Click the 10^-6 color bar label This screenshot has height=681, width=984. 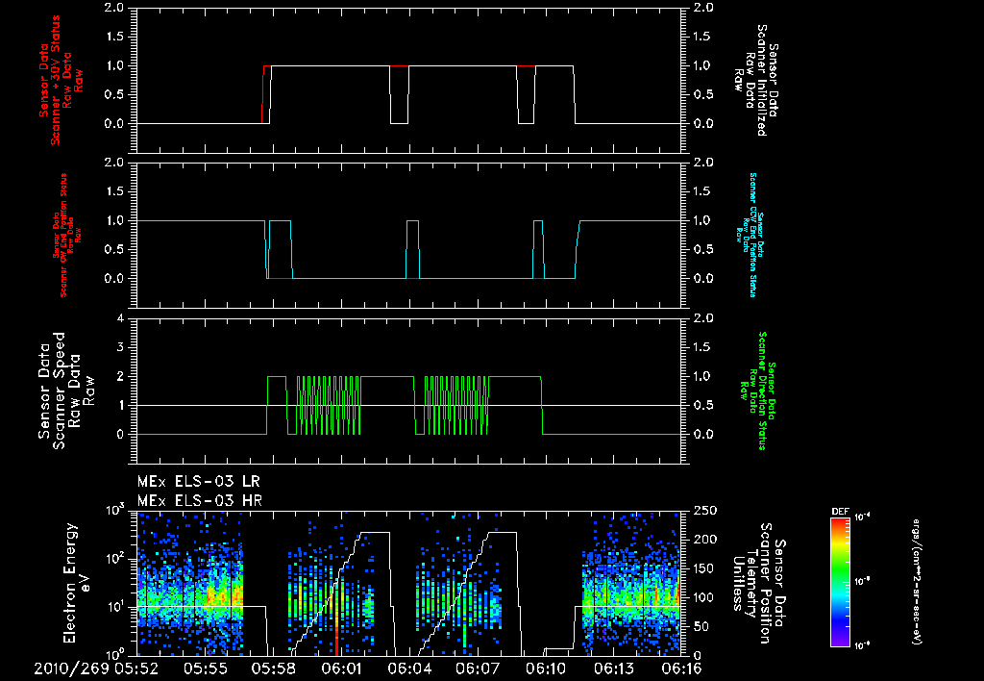(x=864, y=645)
